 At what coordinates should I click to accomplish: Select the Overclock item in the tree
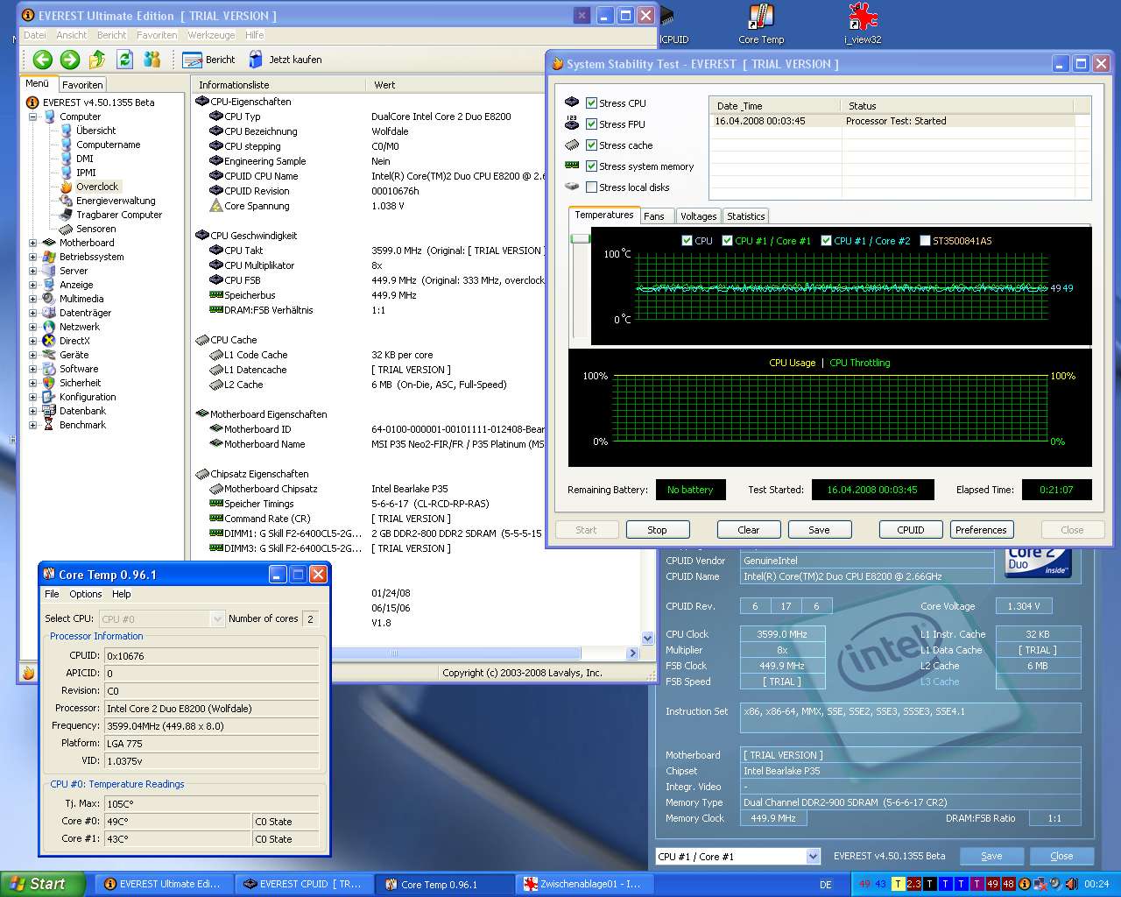(x=96, y=187)
